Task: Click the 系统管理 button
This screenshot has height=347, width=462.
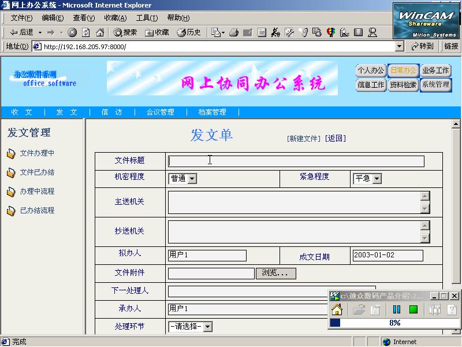Action: 435,84
